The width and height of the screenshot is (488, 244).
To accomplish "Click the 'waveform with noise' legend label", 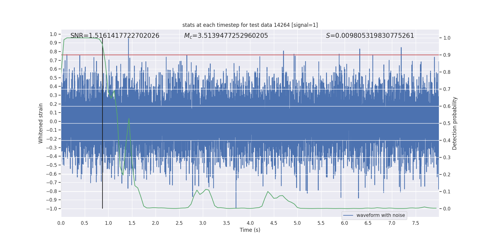I will pos(381,215).
